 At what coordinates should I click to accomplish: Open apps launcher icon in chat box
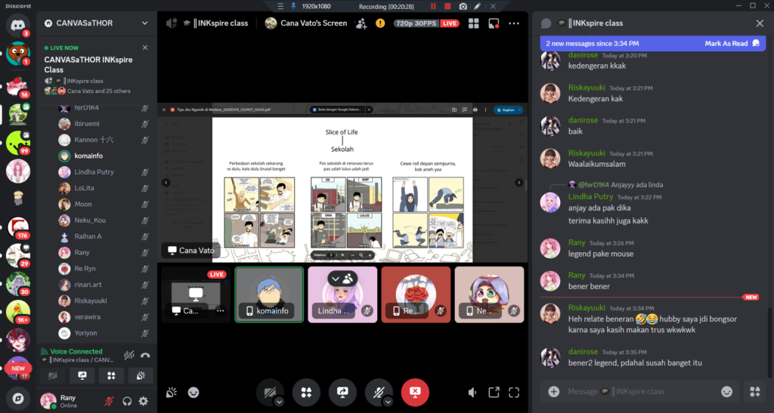(x=755, y=392)
